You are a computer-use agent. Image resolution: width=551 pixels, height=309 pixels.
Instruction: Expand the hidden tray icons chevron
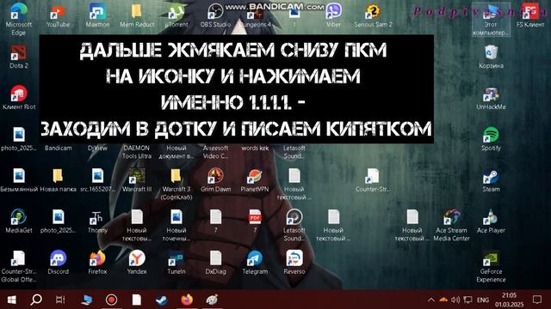click(x=431, y=300)
